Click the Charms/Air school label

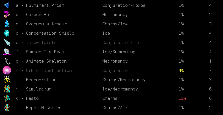pos(115,108)
